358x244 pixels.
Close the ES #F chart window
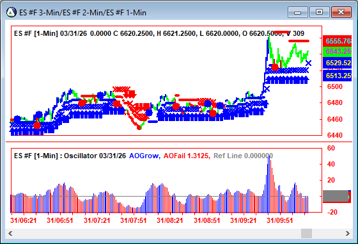pos(341,12)
